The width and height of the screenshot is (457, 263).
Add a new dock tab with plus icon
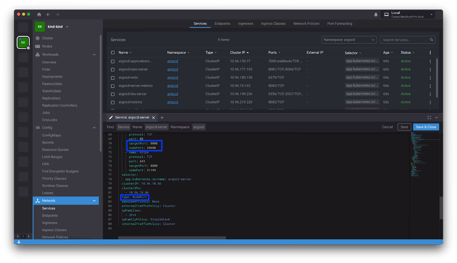162,117
